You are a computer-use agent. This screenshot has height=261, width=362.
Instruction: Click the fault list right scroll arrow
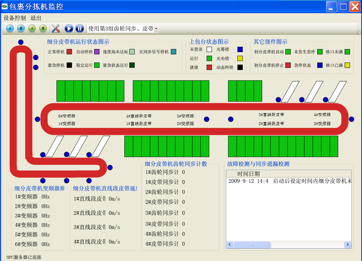348,244
